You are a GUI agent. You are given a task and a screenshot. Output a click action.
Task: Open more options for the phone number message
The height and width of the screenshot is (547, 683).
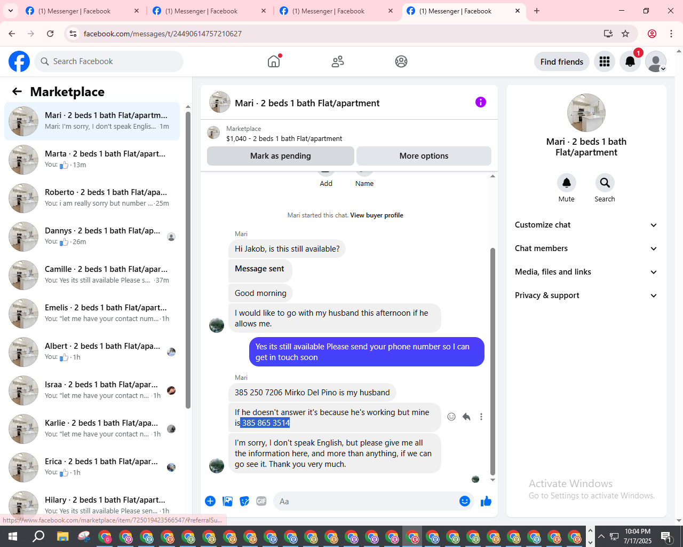tap(481, 417)
